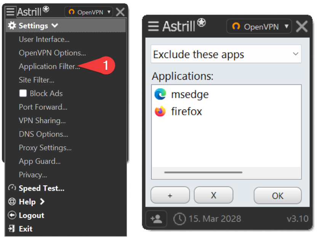Close the right Astrill window
Viewport: 317px width, 238px height.
pos(302,27)
